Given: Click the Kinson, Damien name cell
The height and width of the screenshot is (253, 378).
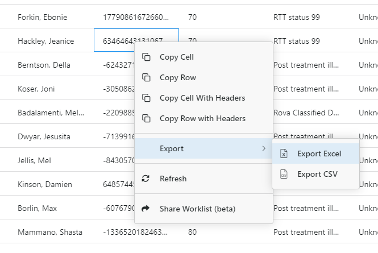Looking at the screenshot, I should point(45,184).
